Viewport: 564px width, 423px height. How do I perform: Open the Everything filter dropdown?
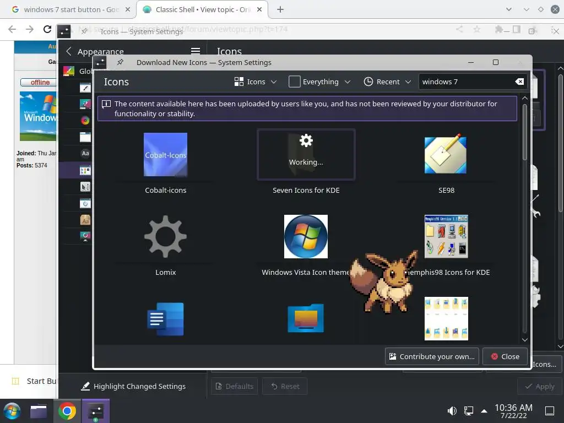coord(319,82)
